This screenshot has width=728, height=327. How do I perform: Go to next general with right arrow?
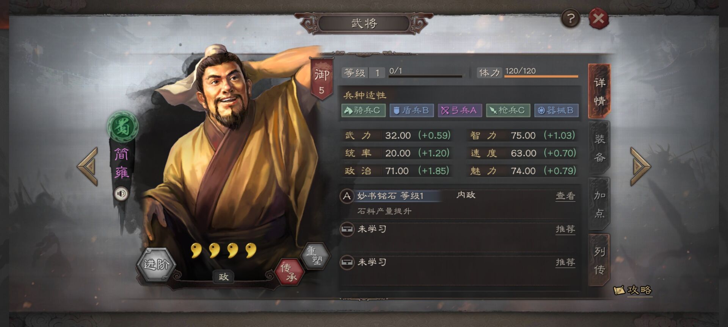click(640, 167)
